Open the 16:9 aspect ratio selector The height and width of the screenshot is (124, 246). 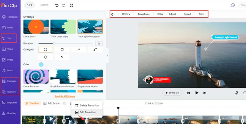point(30,5)
